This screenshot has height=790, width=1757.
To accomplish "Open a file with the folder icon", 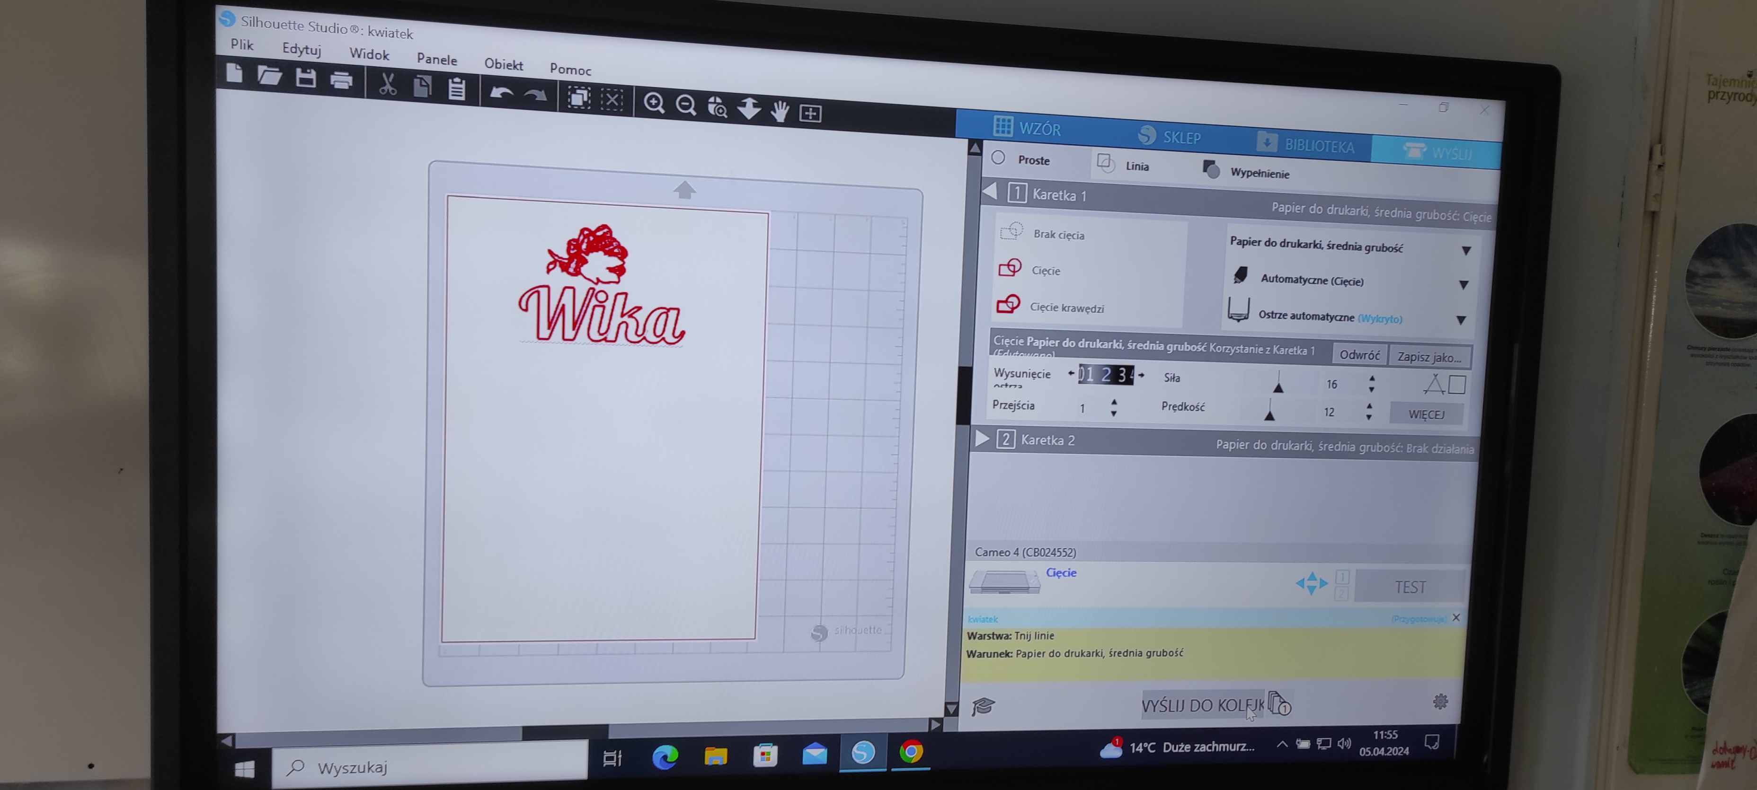I will 269,76.
